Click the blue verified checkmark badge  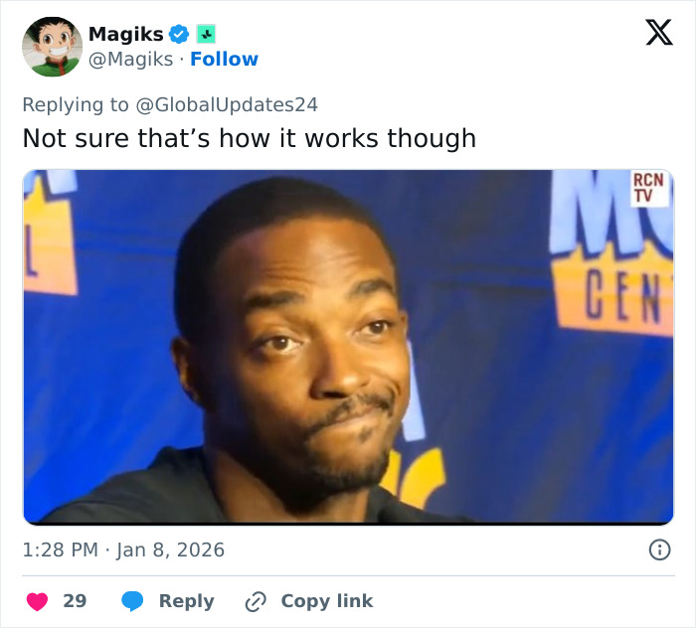(x=179, y=34)
